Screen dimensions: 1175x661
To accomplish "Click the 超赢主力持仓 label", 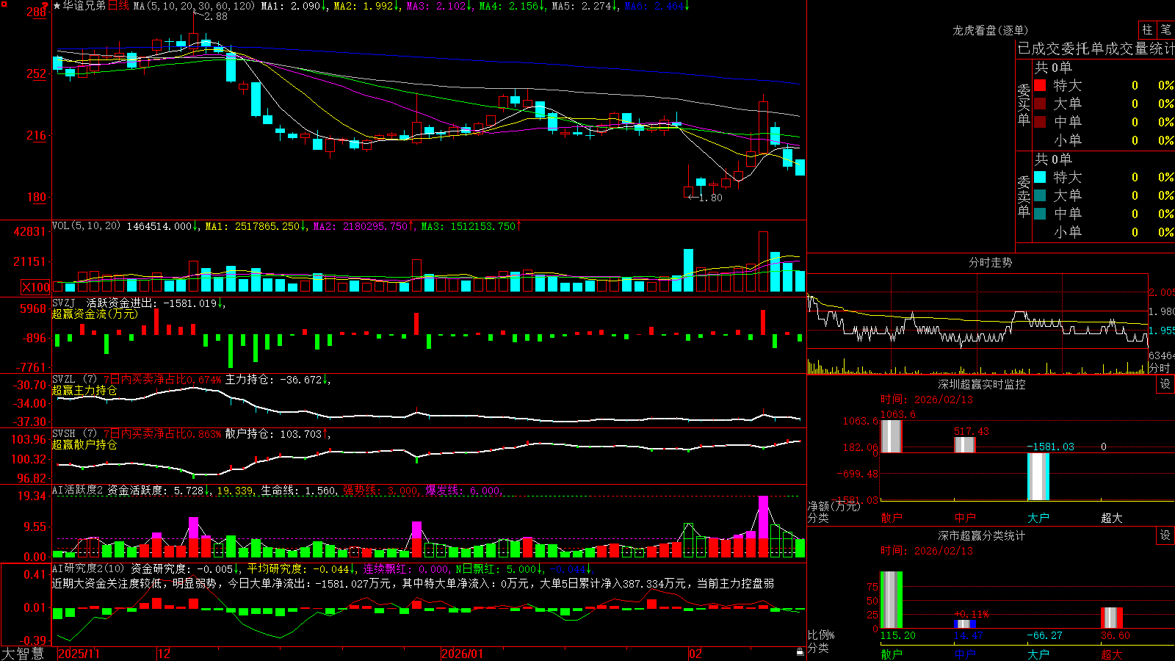I will [84, 390].
